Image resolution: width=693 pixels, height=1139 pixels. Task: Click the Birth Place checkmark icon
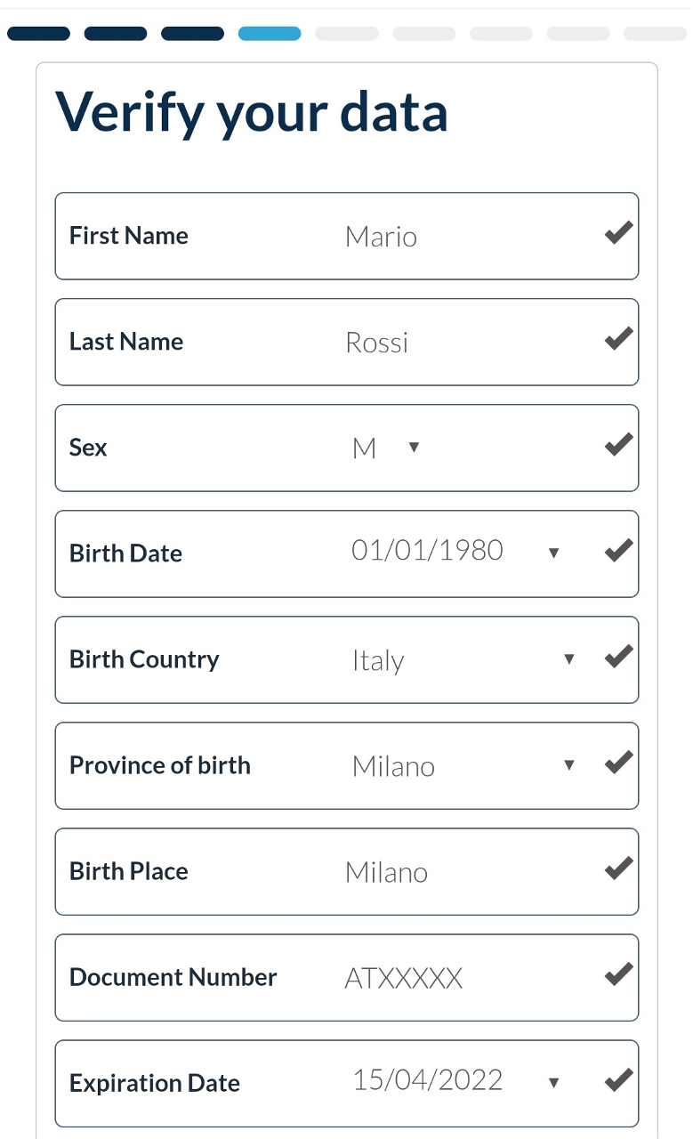[x=618, y=869]
